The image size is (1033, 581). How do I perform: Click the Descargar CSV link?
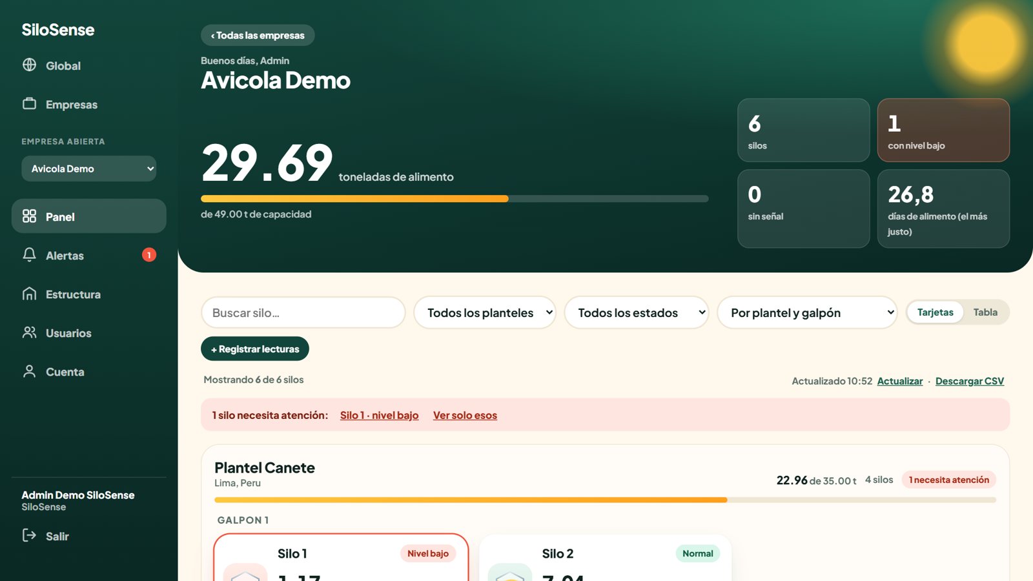click(970, 381)
